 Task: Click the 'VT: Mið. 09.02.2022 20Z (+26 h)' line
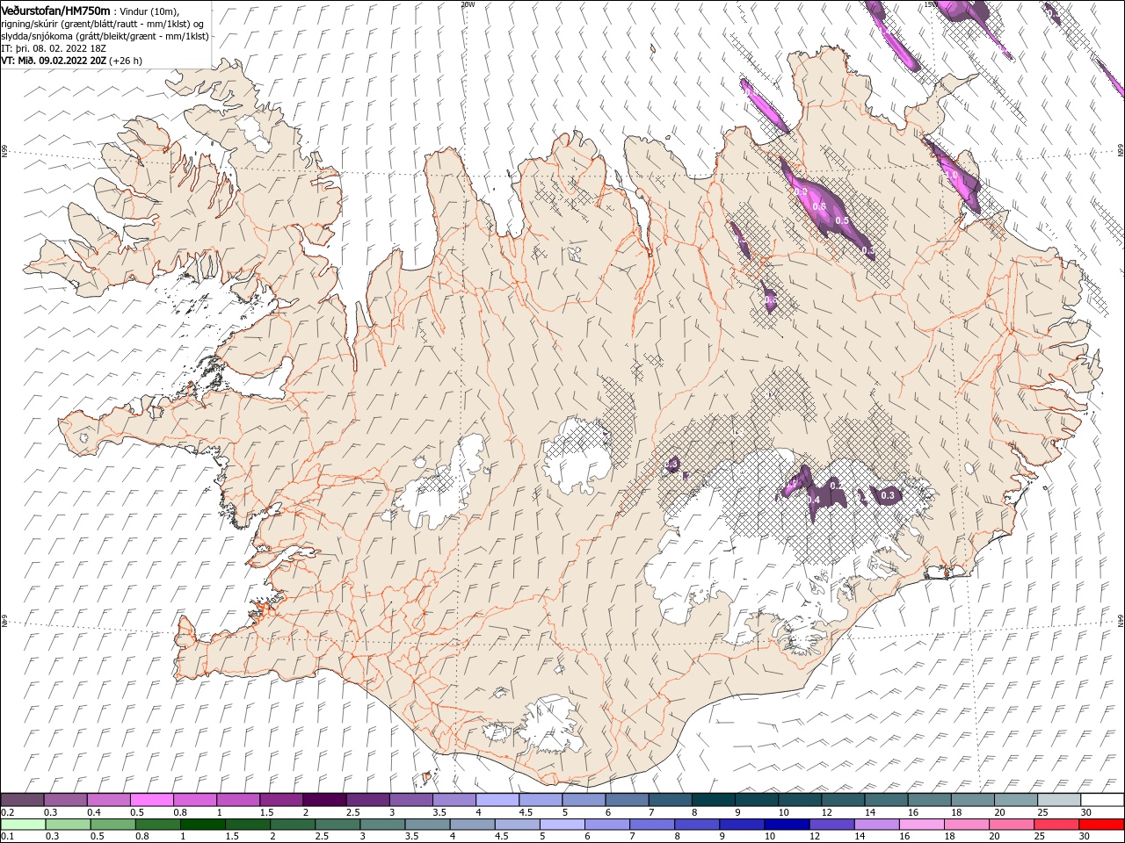point(71,61)
